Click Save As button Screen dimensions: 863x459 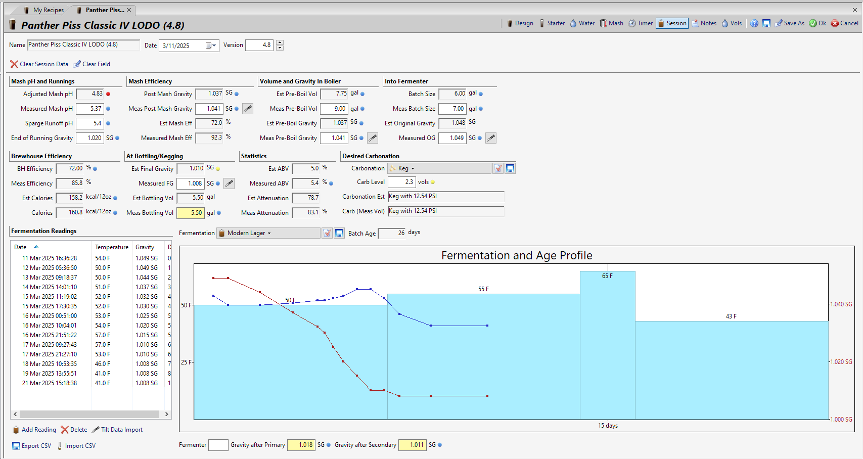[790, 23]
